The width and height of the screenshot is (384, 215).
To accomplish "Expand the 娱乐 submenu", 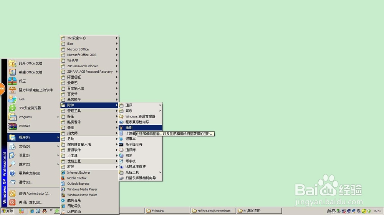I will click(x=140, y=111).
